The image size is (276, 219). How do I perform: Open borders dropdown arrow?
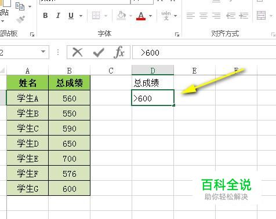click(106, 16)
